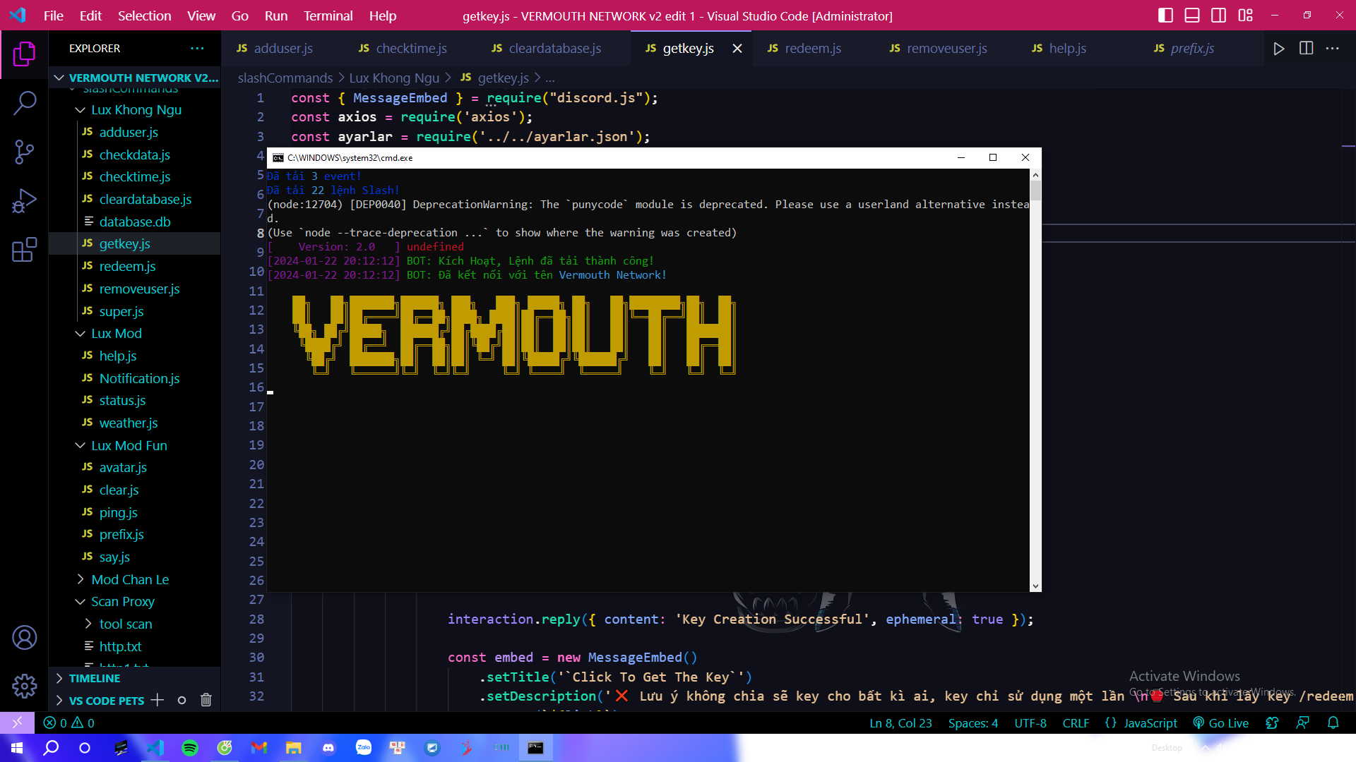Image resolution: width=1356 pixels, height=762 pixels.
Task: Click the errors and warnings counter
Action: point(69,722)
